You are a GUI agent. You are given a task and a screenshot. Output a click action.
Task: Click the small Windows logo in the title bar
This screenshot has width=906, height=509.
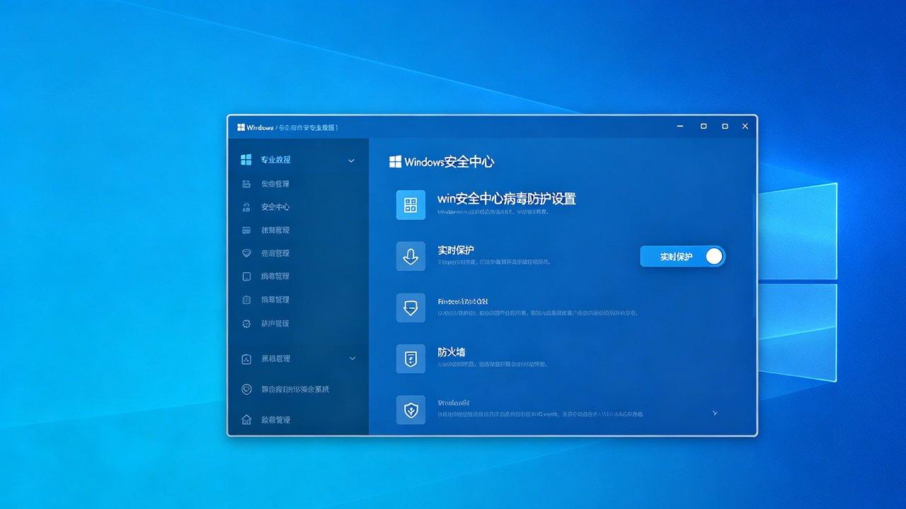[x=241, y=127]
